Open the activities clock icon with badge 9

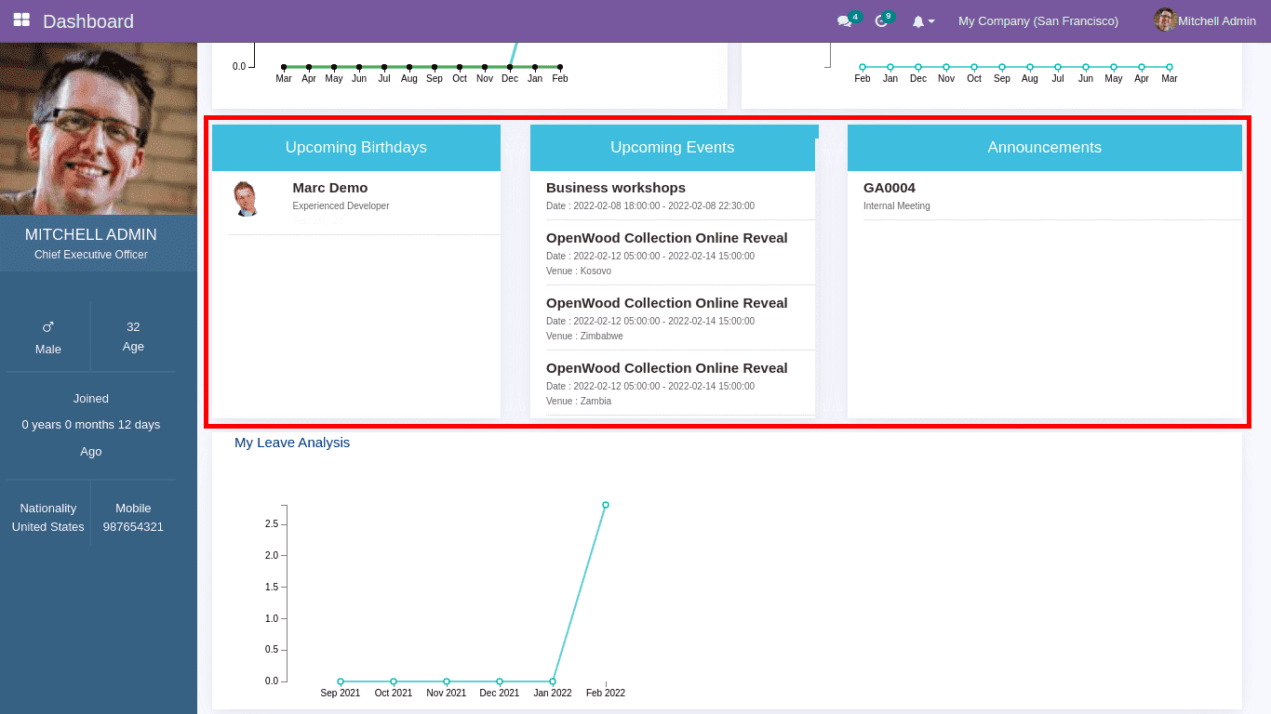click(x=881, y=21)
